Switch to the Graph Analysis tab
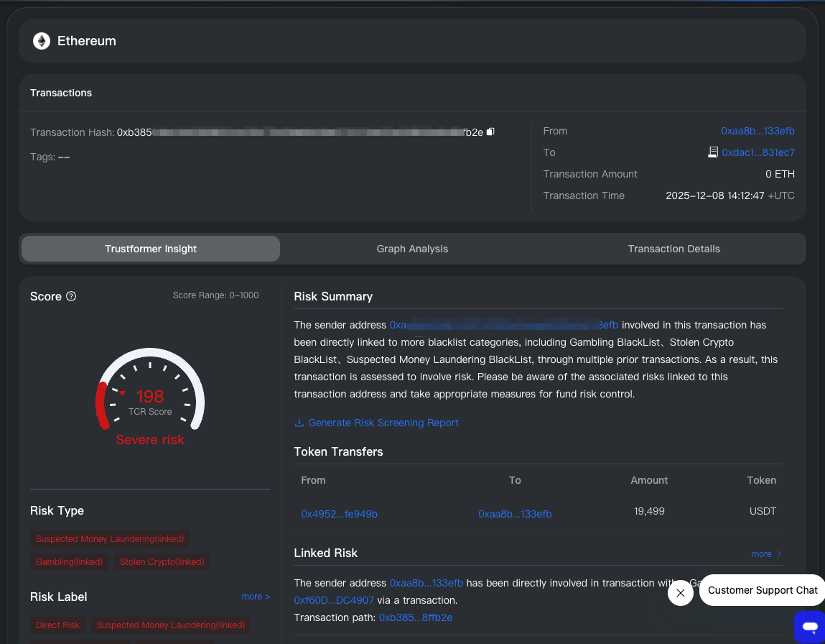 [412, 248]
